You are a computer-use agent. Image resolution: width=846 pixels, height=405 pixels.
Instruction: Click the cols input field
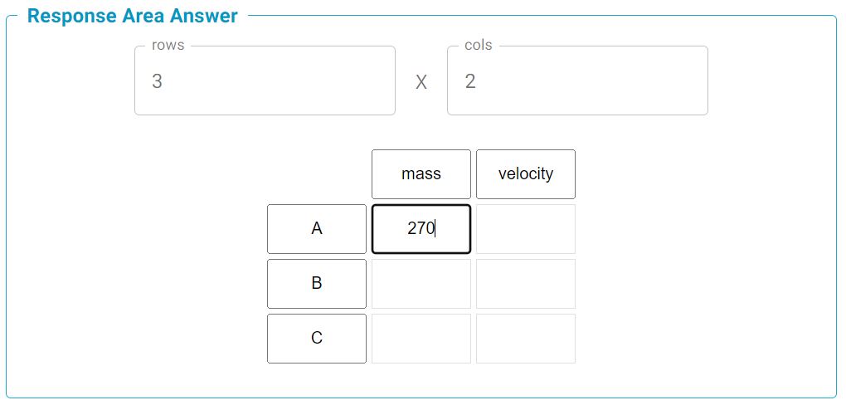(577, 81)
